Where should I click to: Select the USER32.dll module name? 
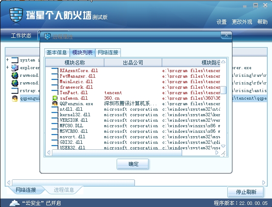[x=72, y=148]
